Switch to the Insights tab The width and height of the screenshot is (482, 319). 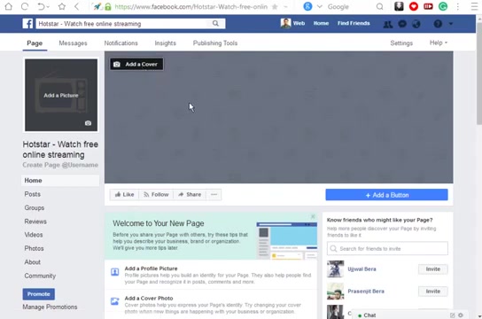166,43
